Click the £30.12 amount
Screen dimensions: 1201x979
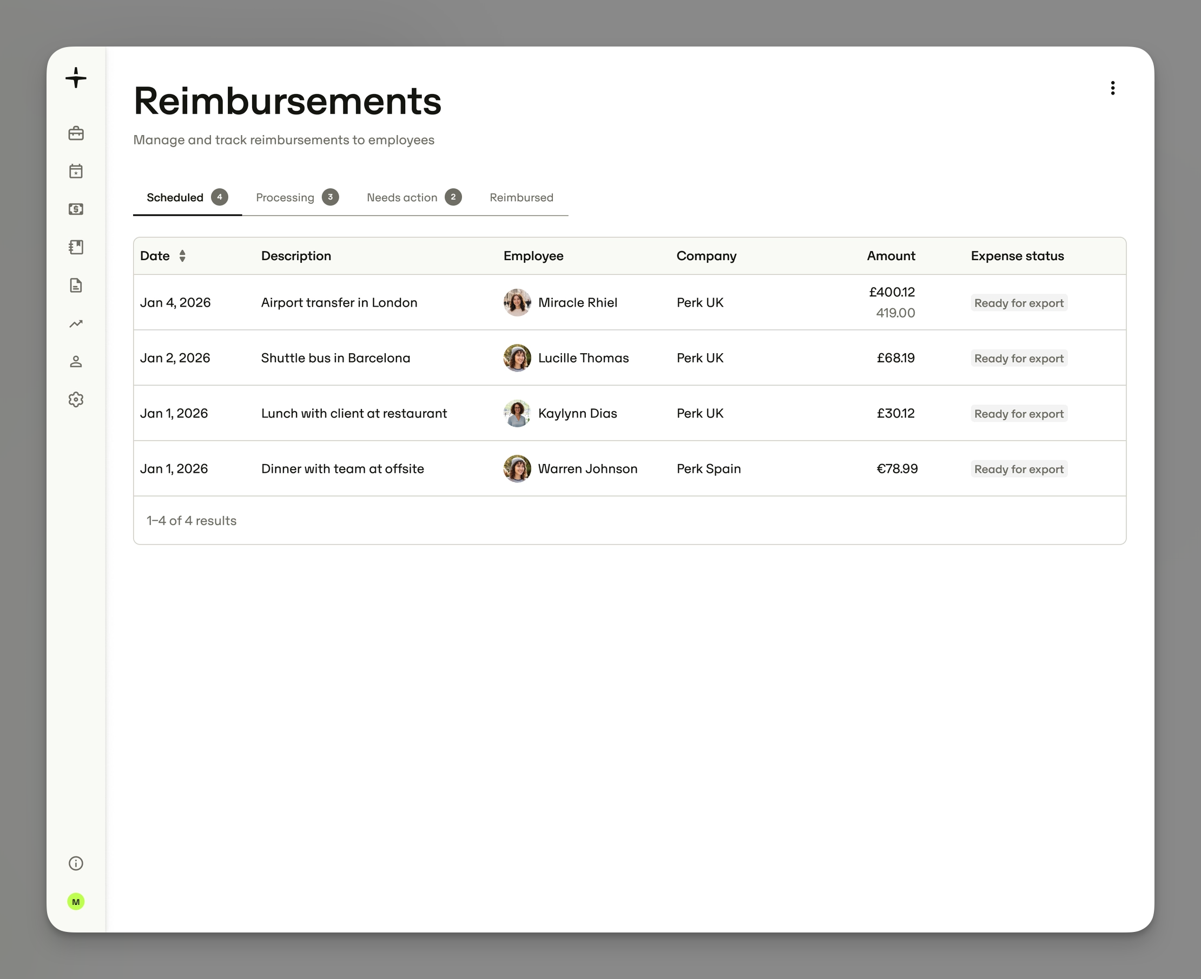(x=896, y=413)
